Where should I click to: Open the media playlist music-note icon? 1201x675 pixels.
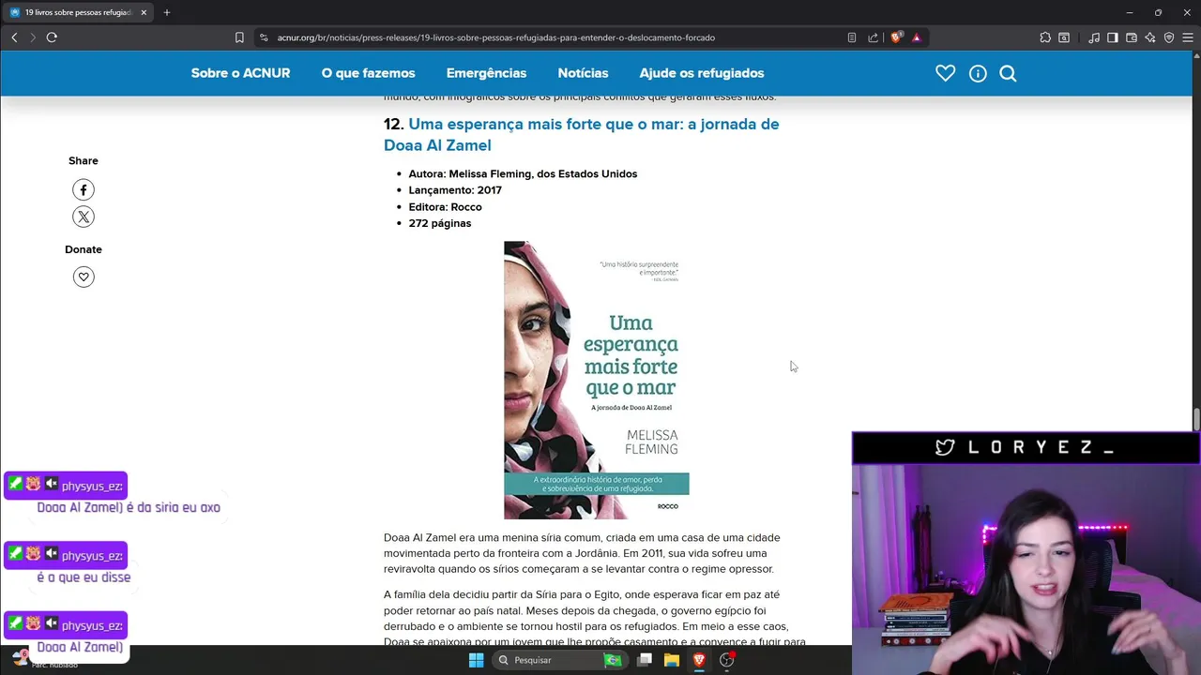(1094, 37)
